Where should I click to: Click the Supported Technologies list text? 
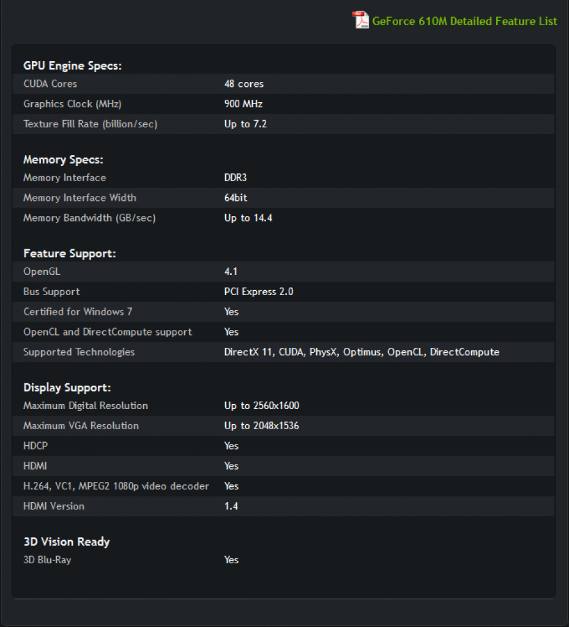pos(362,352)
